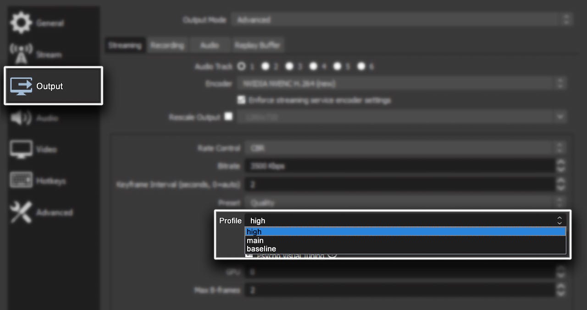This screenshot has height=310, width=587.
Task: Switch to the Recording tab
Action: point(167,45)
